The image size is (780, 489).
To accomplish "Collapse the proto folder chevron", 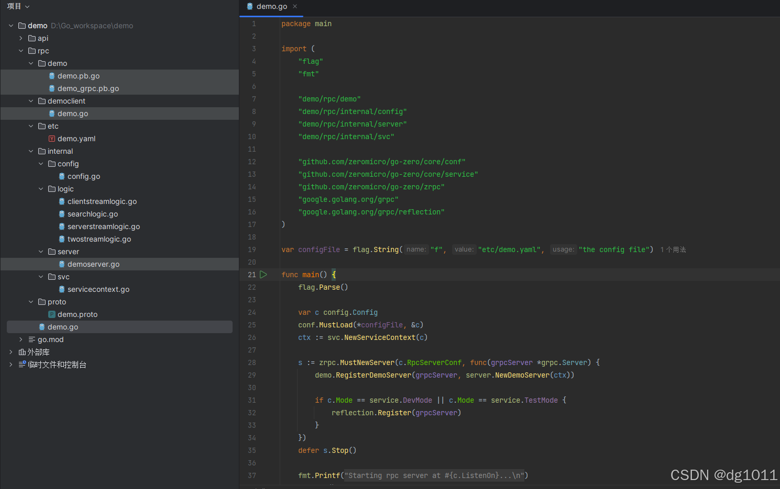I will [x=31, y=302].
